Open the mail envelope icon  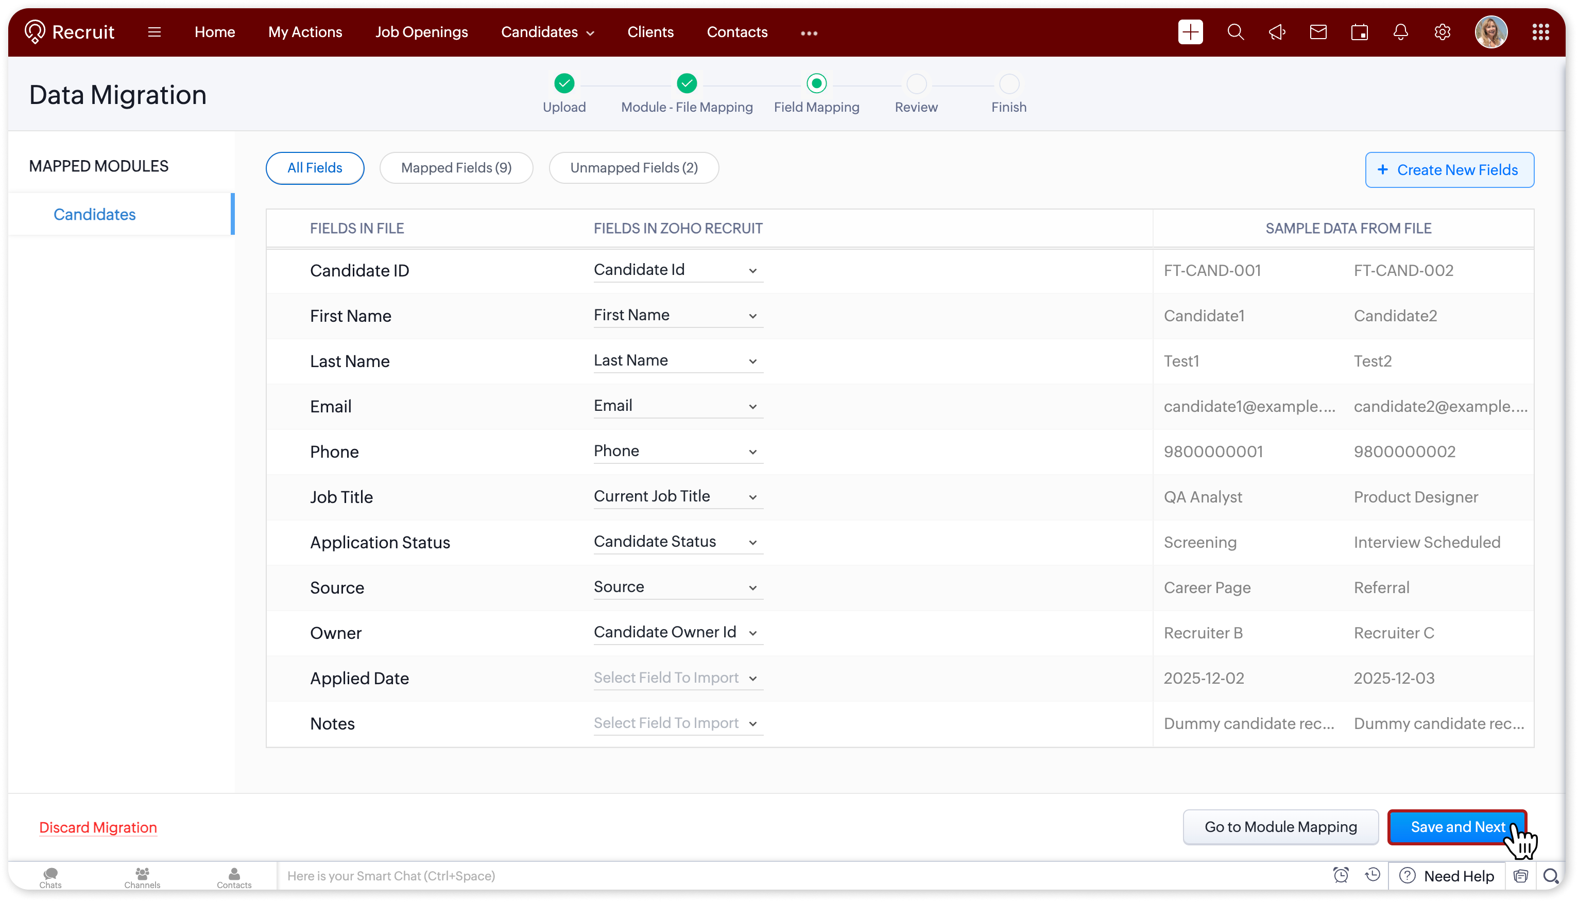click(1318, 32)
